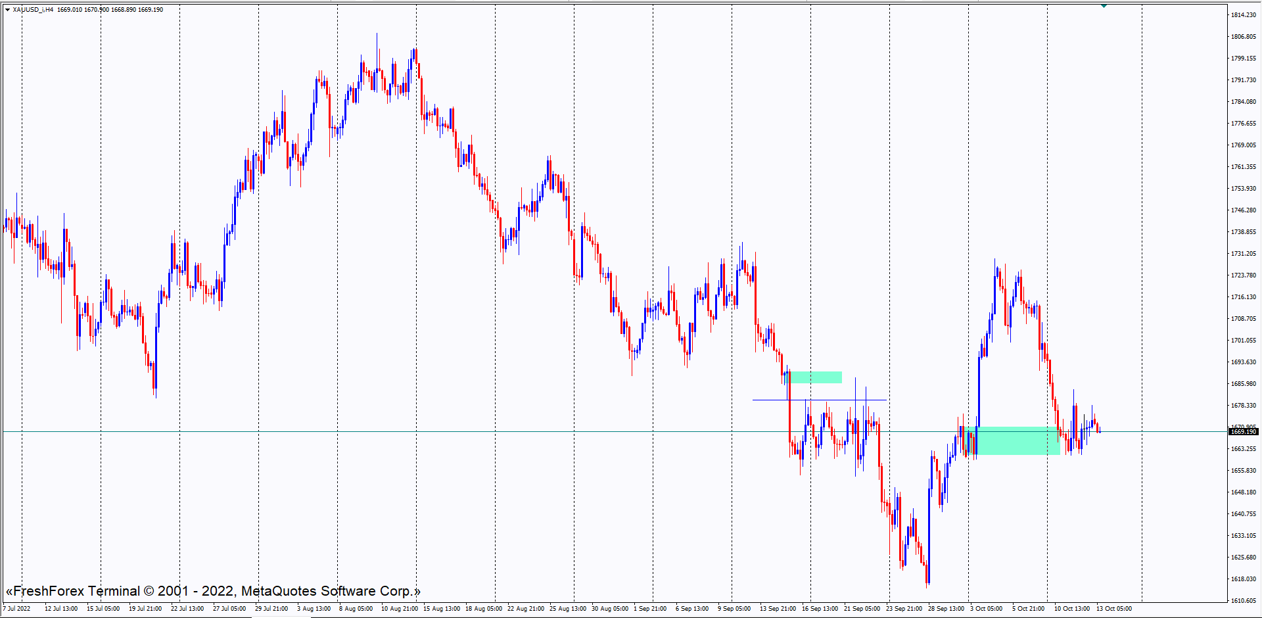The width and height of the screenshot is (1262, 618).
Task: Click the XAUUSD_i,H4 symbol title text
Action: 33,10
